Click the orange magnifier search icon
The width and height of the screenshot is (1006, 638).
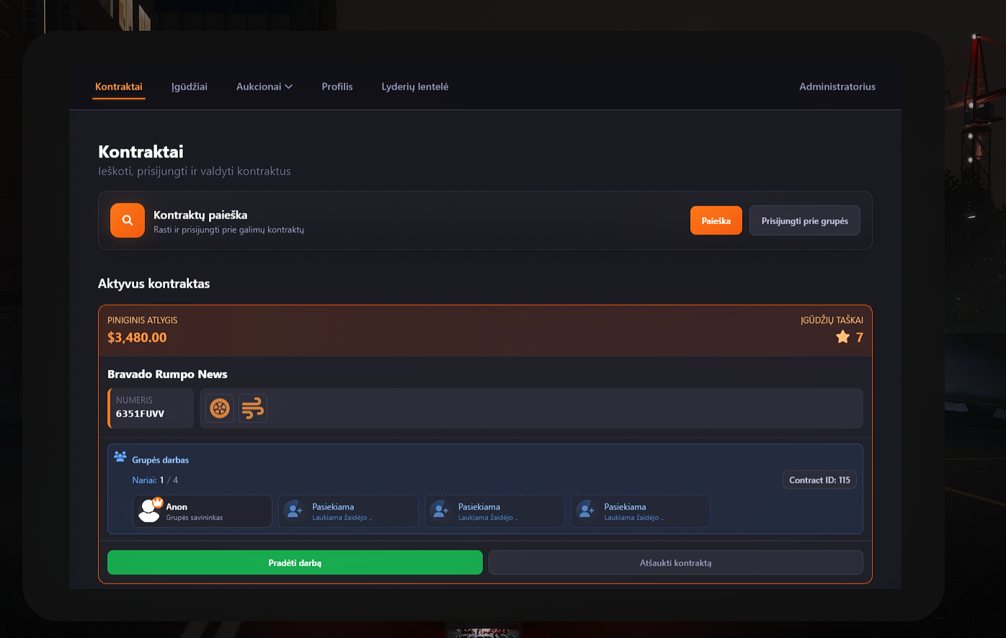point(128,220)
